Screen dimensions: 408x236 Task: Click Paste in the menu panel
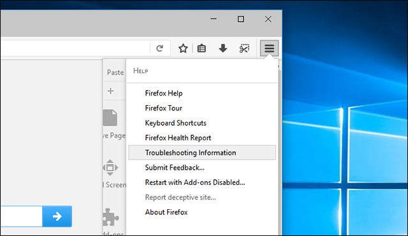point(115,72)
